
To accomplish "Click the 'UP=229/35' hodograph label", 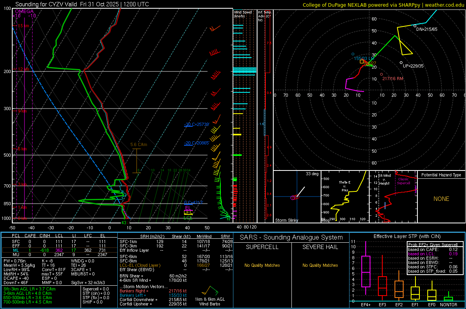I will [x=413, y=66].
